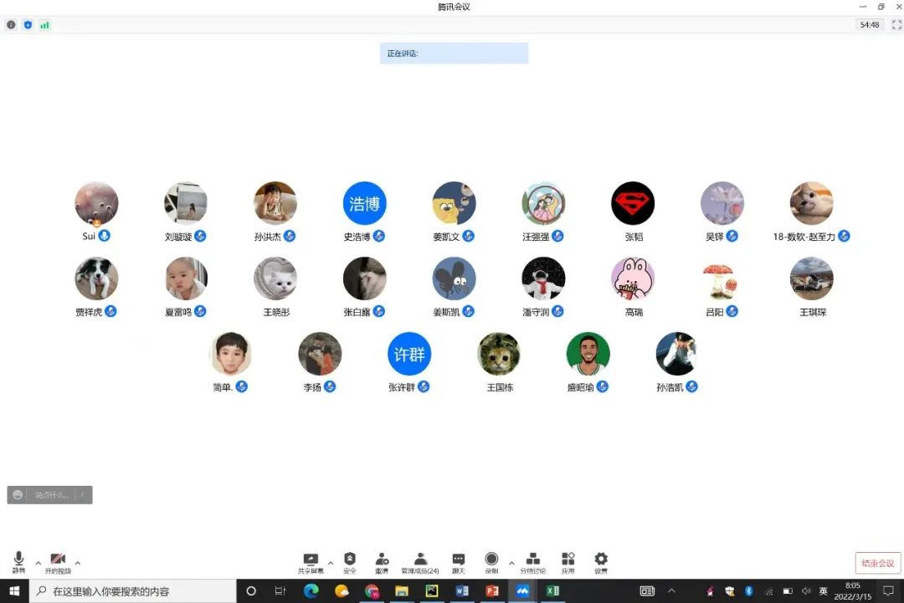This screenshot has height=603, width=904.
Task: Open Manage Members (管理成员) panel
Action: 420,560
